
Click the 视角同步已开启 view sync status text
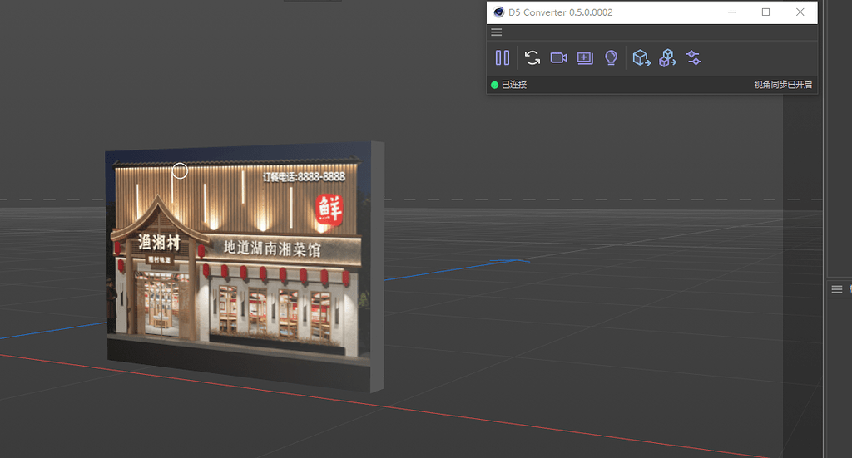pyautogui.click(x=782, y=85)
